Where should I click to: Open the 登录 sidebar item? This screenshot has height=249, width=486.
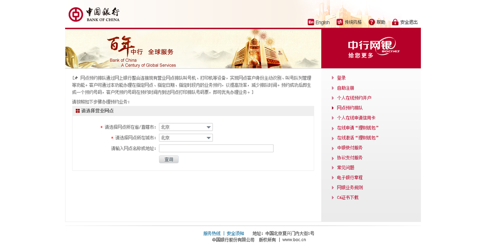[x=341, y=78]
